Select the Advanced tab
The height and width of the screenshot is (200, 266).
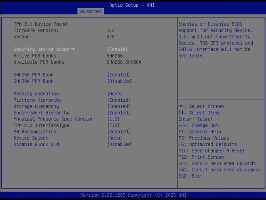tap(91, 11)
